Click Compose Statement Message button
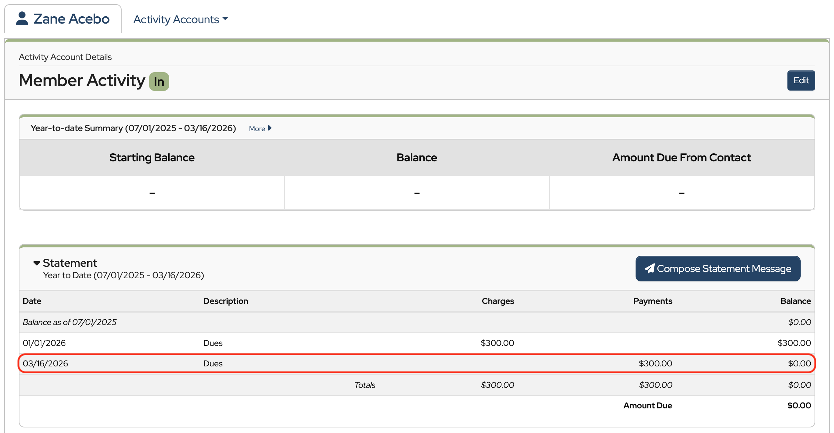The height and width of the screenshot is (433, 834). 718,269
